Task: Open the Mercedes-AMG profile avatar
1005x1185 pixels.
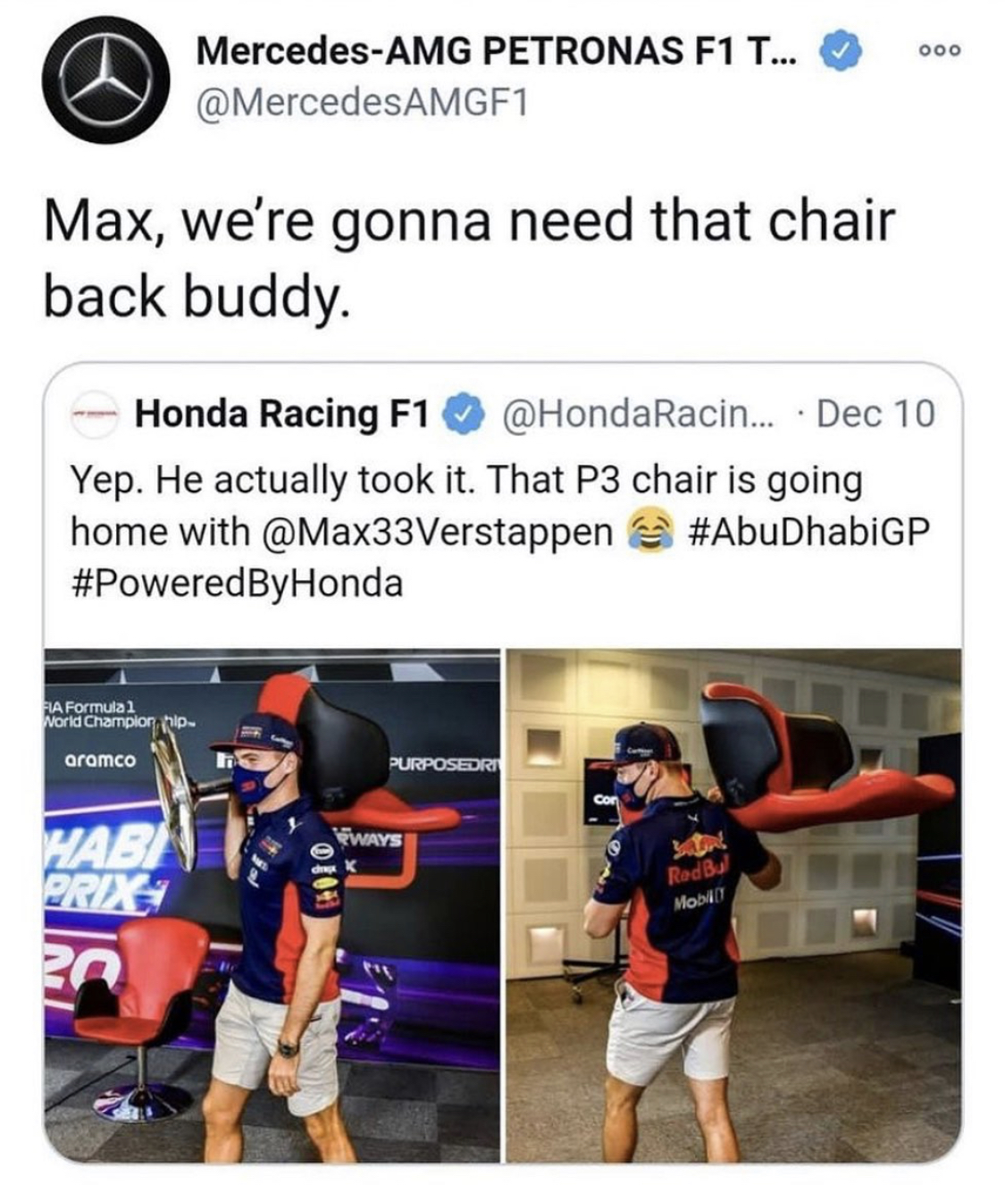Action: tap(107, 80)
